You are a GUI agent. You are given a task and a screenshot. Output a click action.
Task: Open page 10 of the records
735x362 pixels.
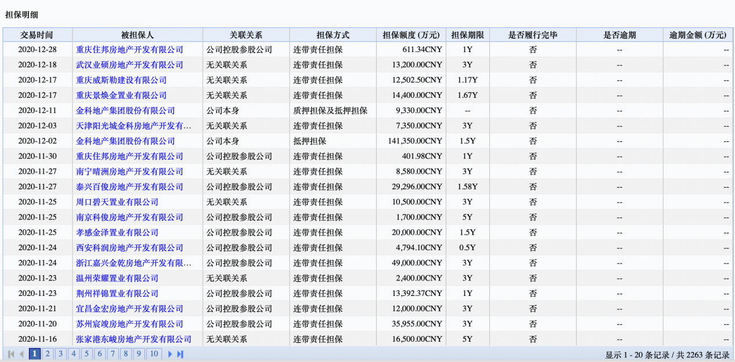[x=154, y=354]
